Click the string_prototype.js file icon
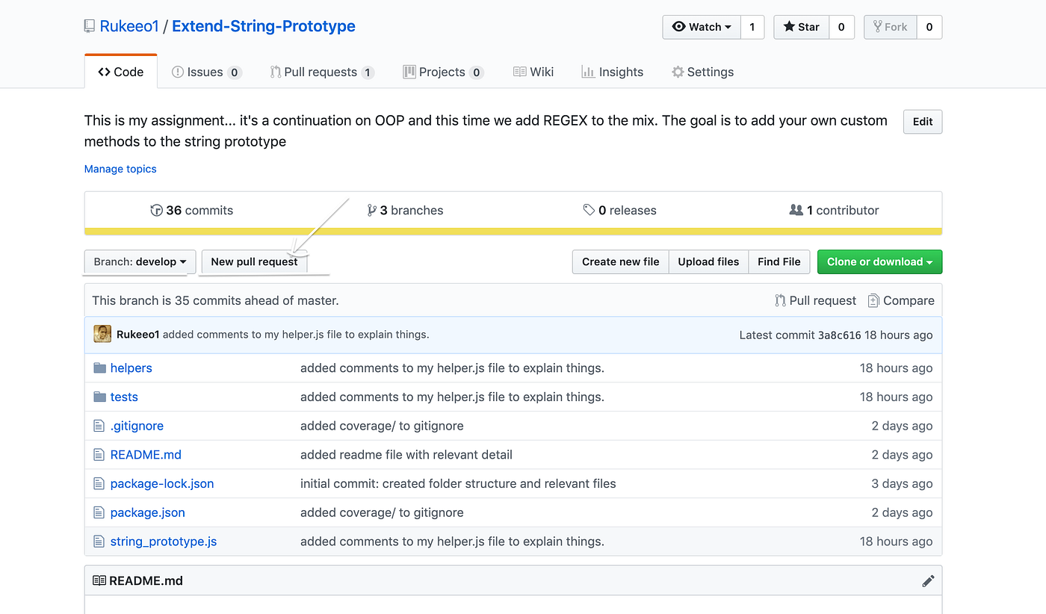 coord(99,542)
